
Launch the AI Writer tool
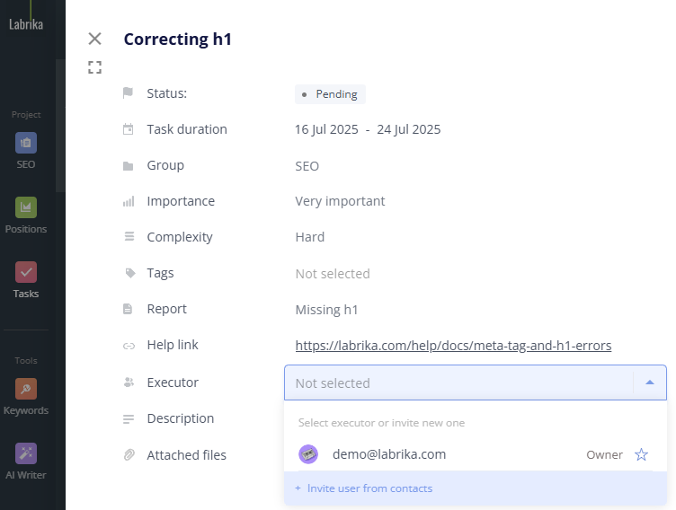(x=25, y=461)
